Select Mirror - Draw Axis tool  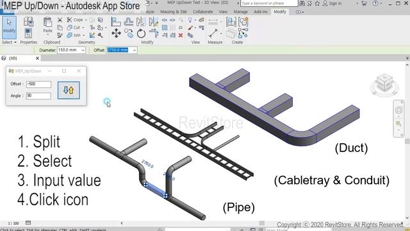point(154,22)
